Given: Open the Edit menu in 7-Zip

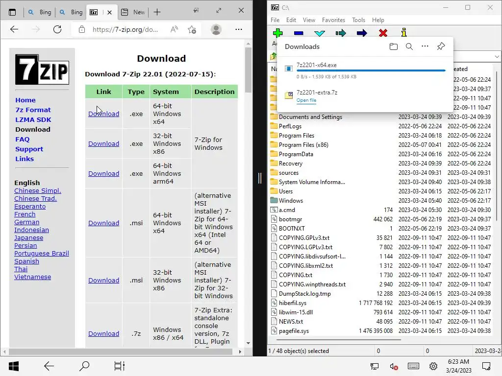Looking at the screenshot, I should click(291, 20).
